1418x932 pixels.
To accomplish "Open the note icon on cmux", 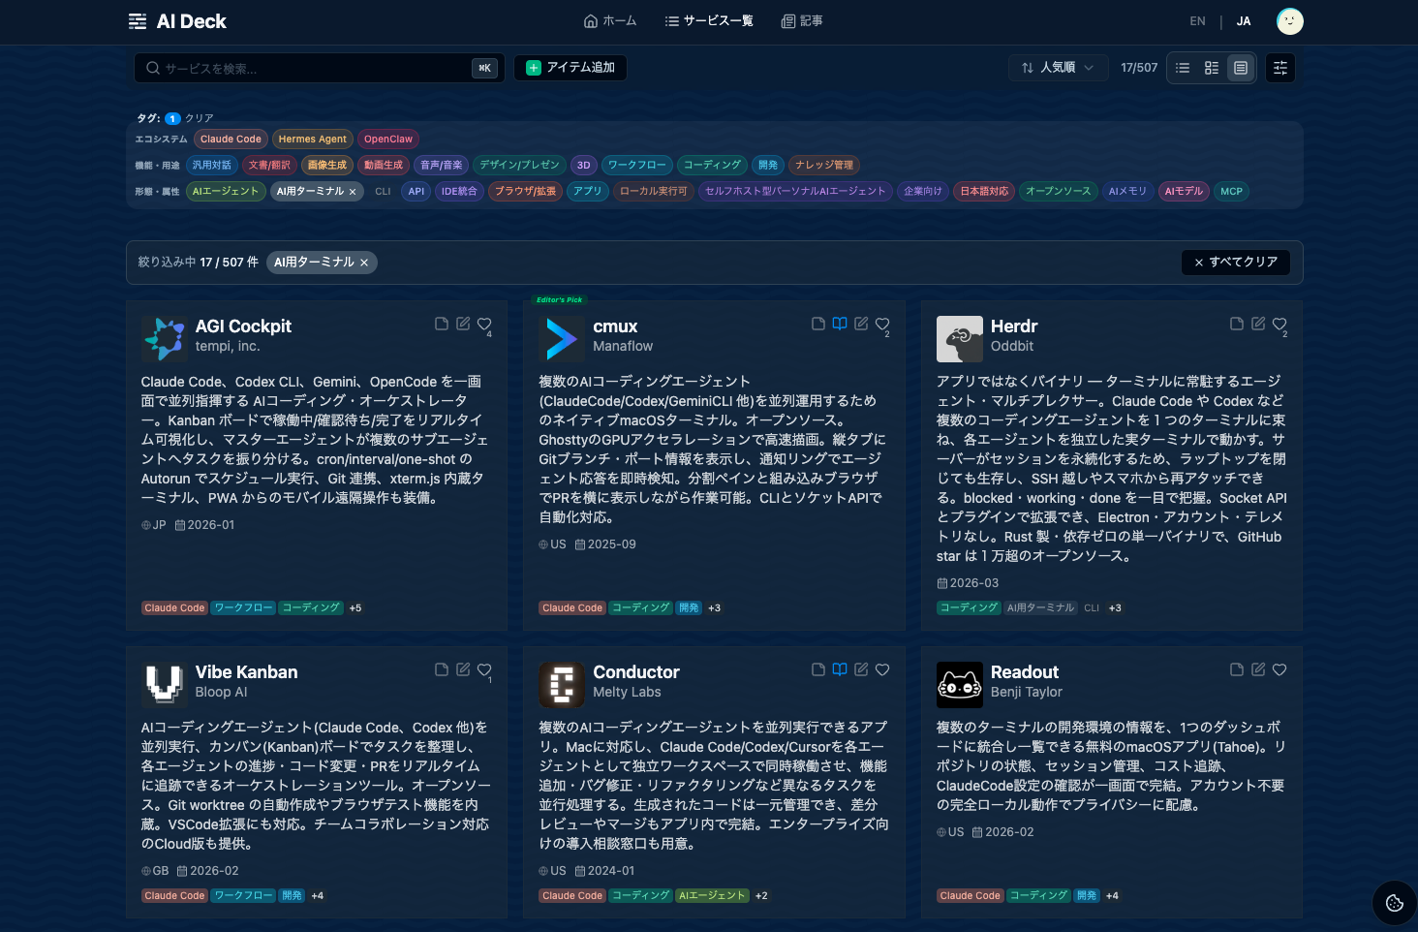I will [x=818, y=324].
